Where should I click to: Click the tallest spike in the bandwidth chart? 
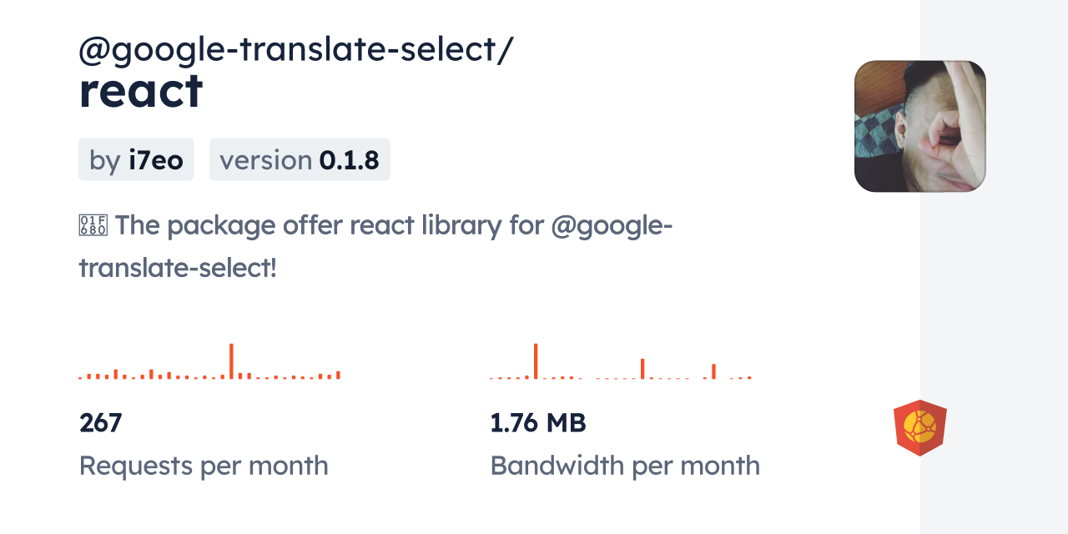click(536, 361)
